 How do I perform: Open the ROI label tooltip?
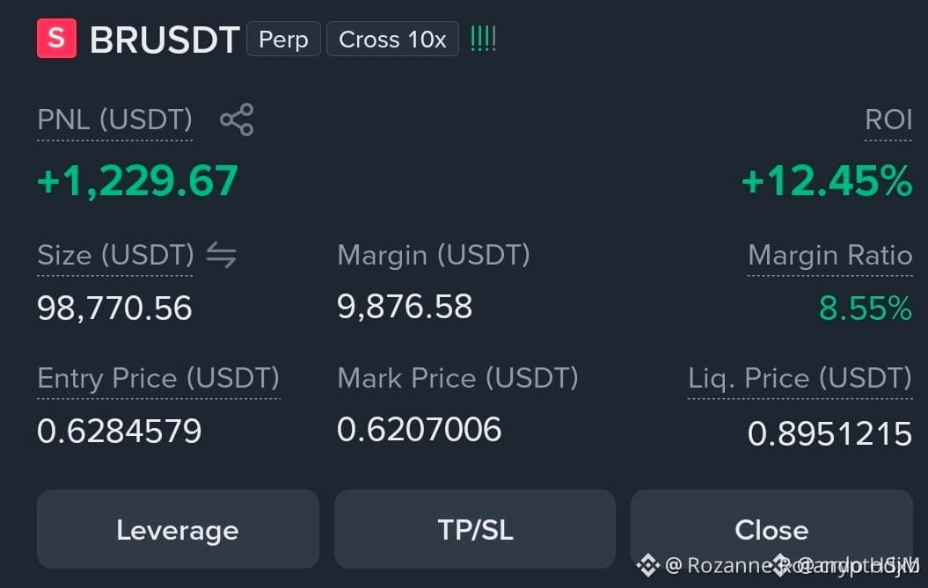888,120
